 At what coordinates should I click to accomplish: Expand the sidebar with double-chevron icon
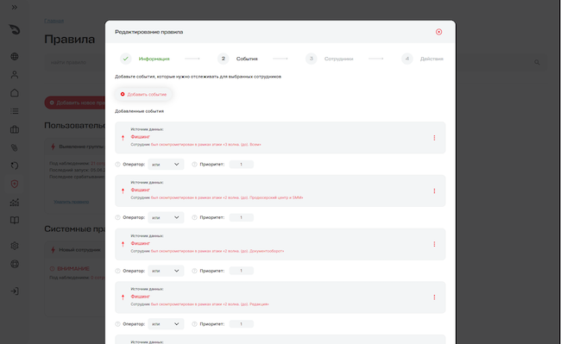15,7
